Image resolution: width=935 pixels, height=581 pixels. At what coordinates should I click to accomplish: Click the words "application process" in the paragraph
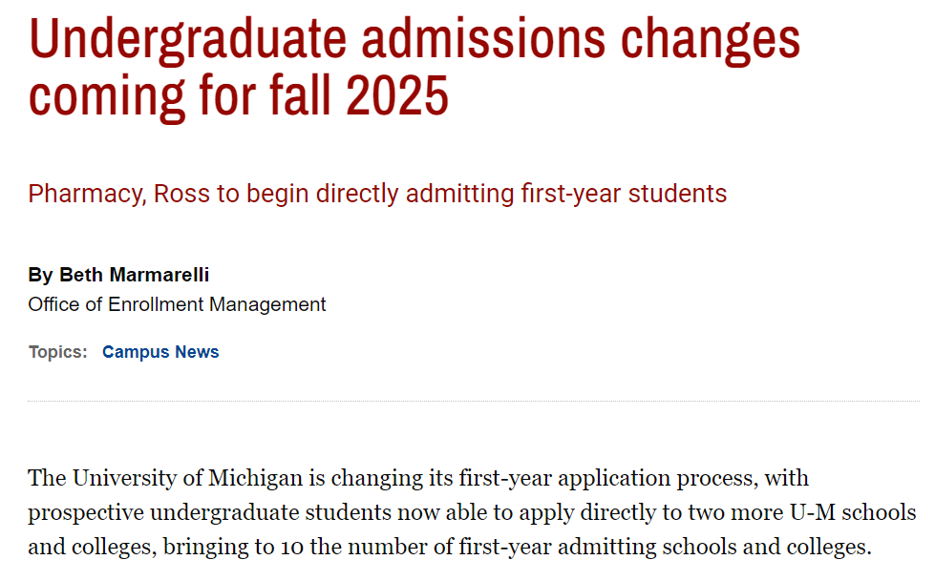click(x=658, y=478)
